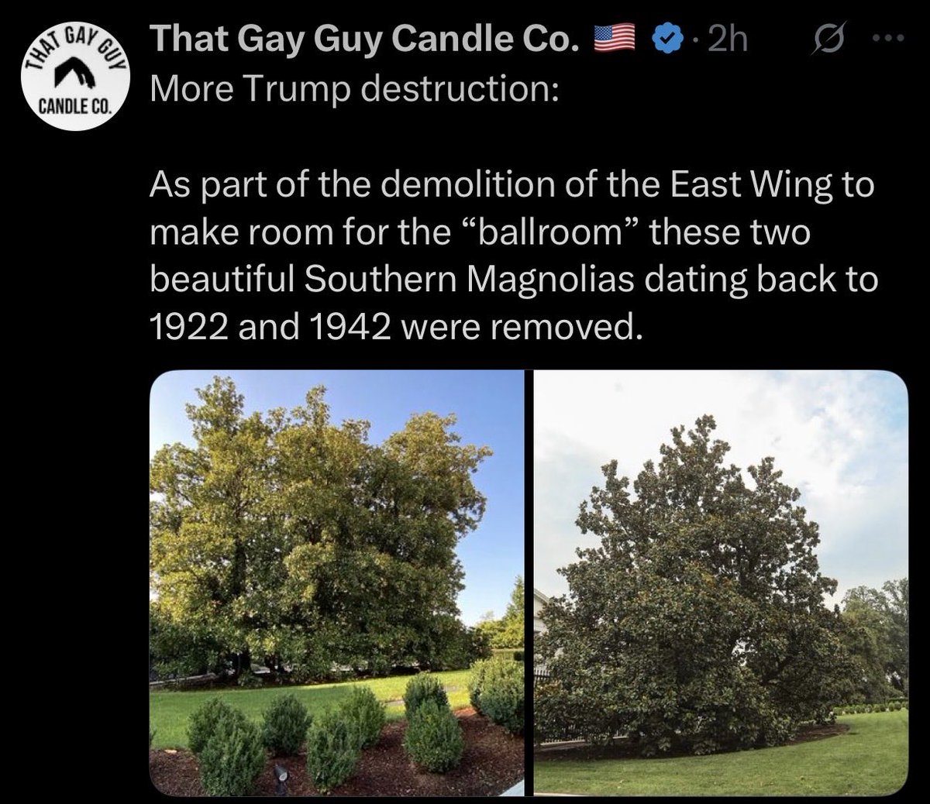This screenshot has height=804, width=930.
Task: Click the "As part of the demolition" text line
Action: pyautogui.click(x=511, y=186)
